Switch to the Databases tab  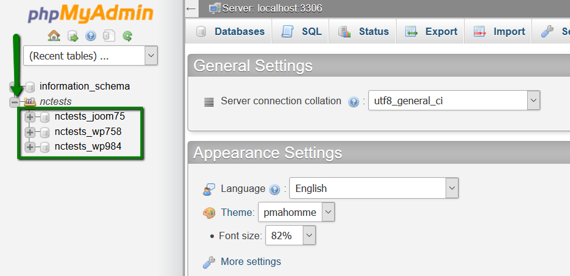(230, 32)
